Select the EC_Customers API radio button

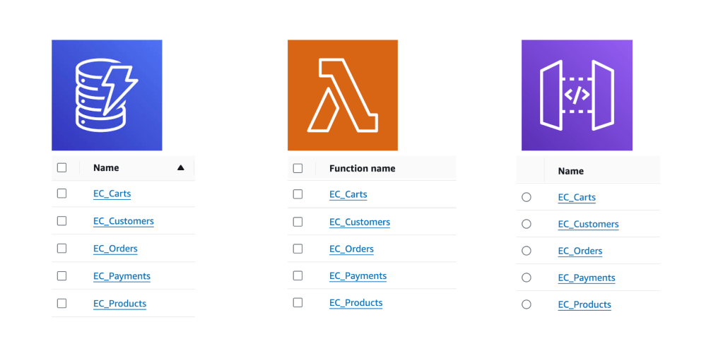(x=526, y=224)
